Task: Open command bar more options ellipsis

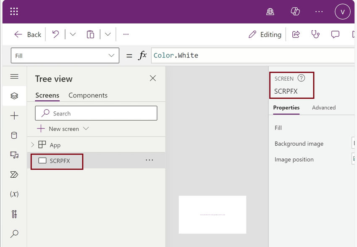Action: pyautogui.click(x=126, y=34)
